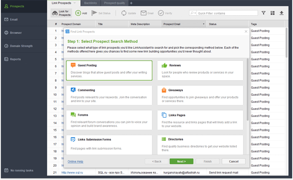
Task: Click into the Quick Filter field
Action: pos(227,13)
